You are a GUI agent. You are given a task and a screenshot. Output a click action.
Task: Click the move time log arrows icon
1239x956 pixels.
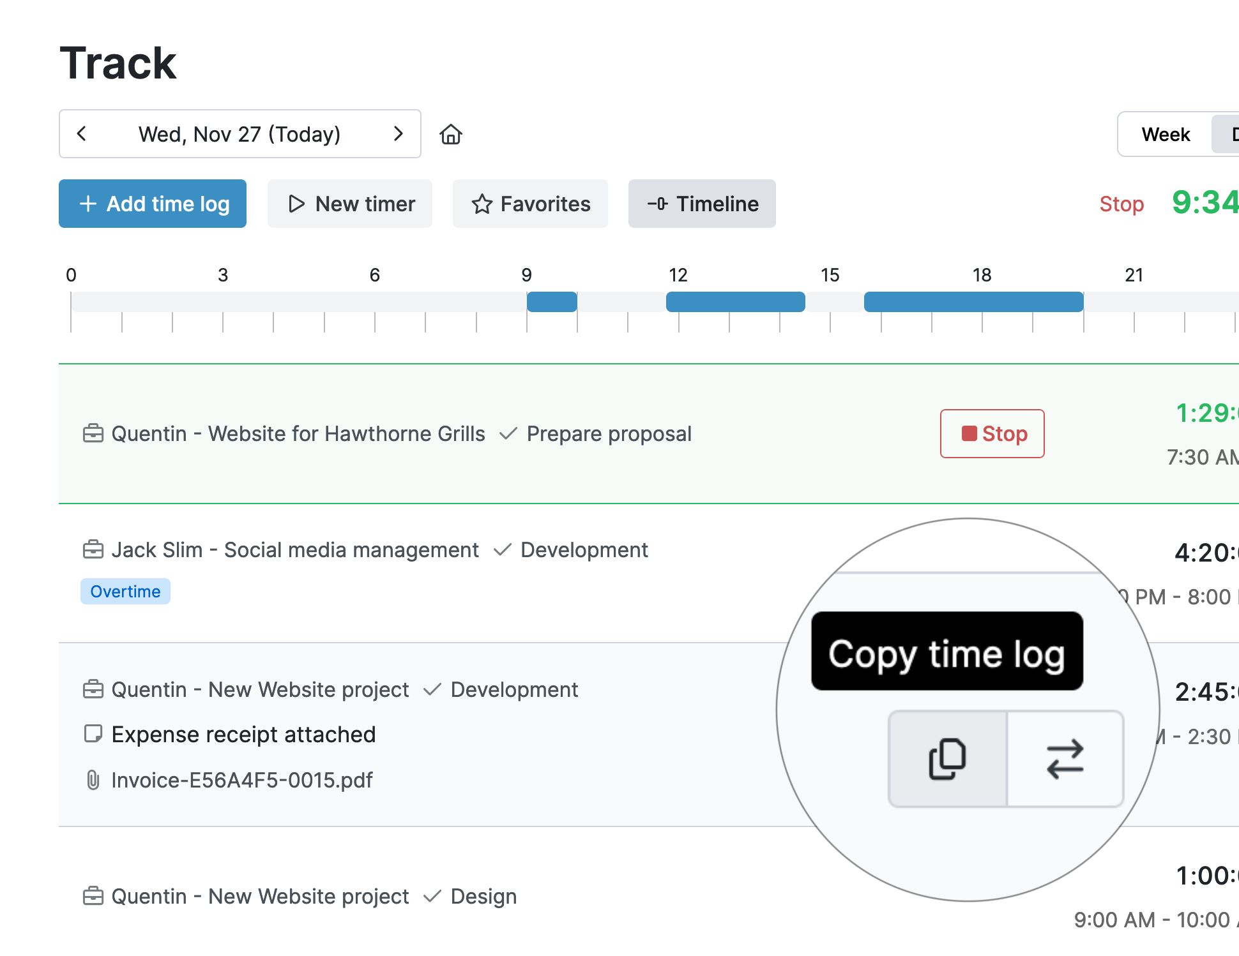coord(1065,758)
